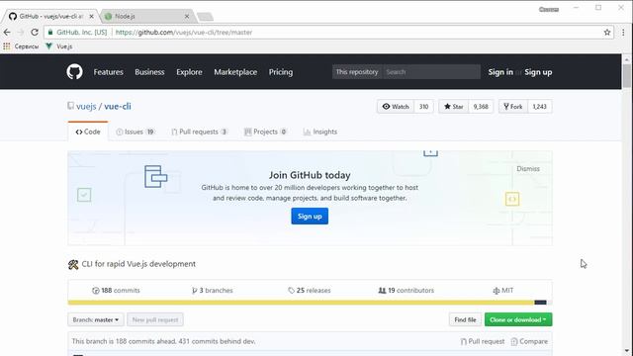The height and width of the screenshot is (356, 633).
Task: View the 19 contributors
Action: tap(407, 290)
